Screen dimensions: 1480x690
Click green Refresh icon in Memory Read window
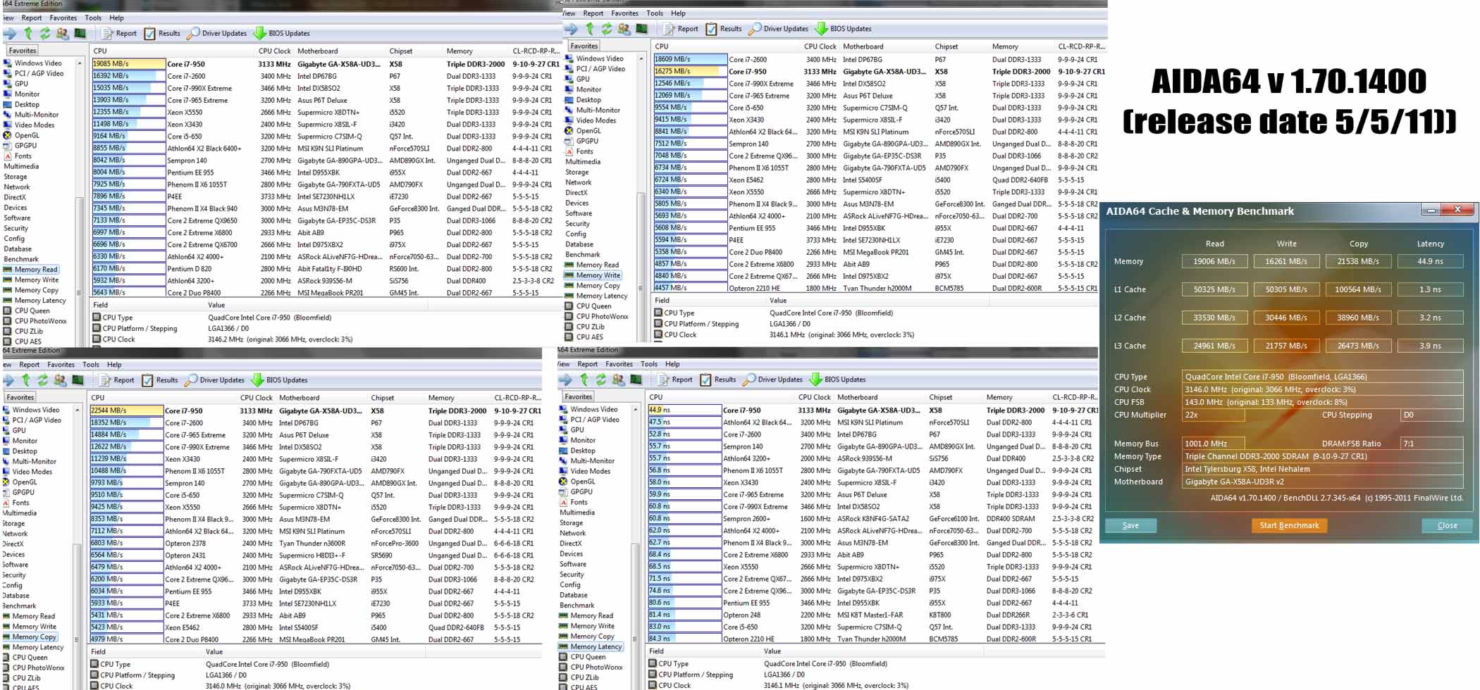click(45, 33)
